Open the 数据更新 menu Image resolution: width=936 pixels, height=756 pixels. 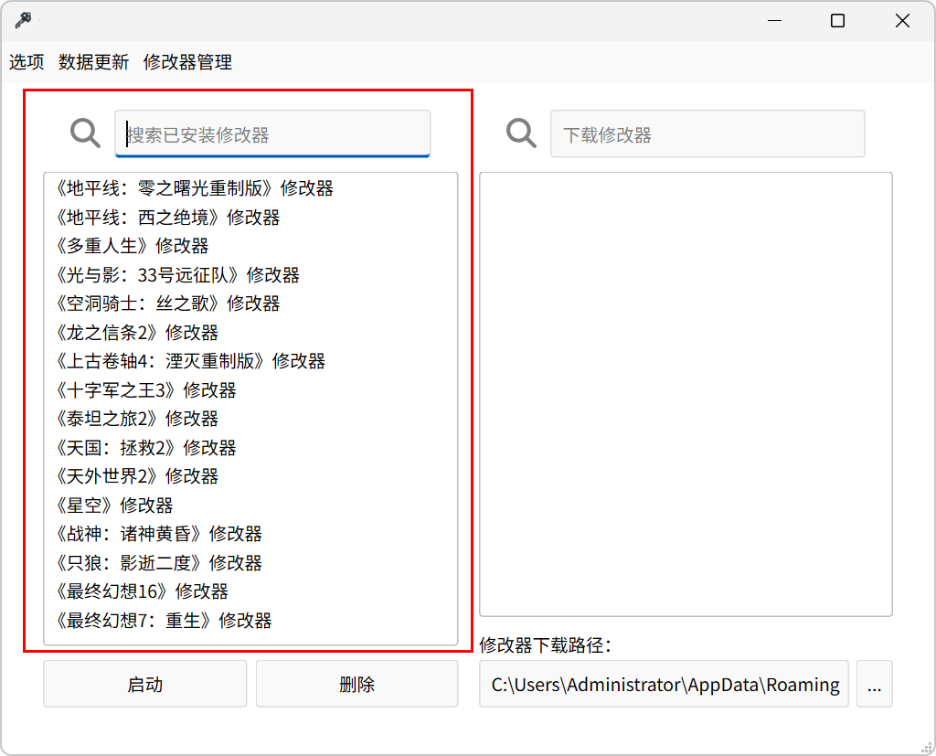pyautogui.click(x=94, y=61)
